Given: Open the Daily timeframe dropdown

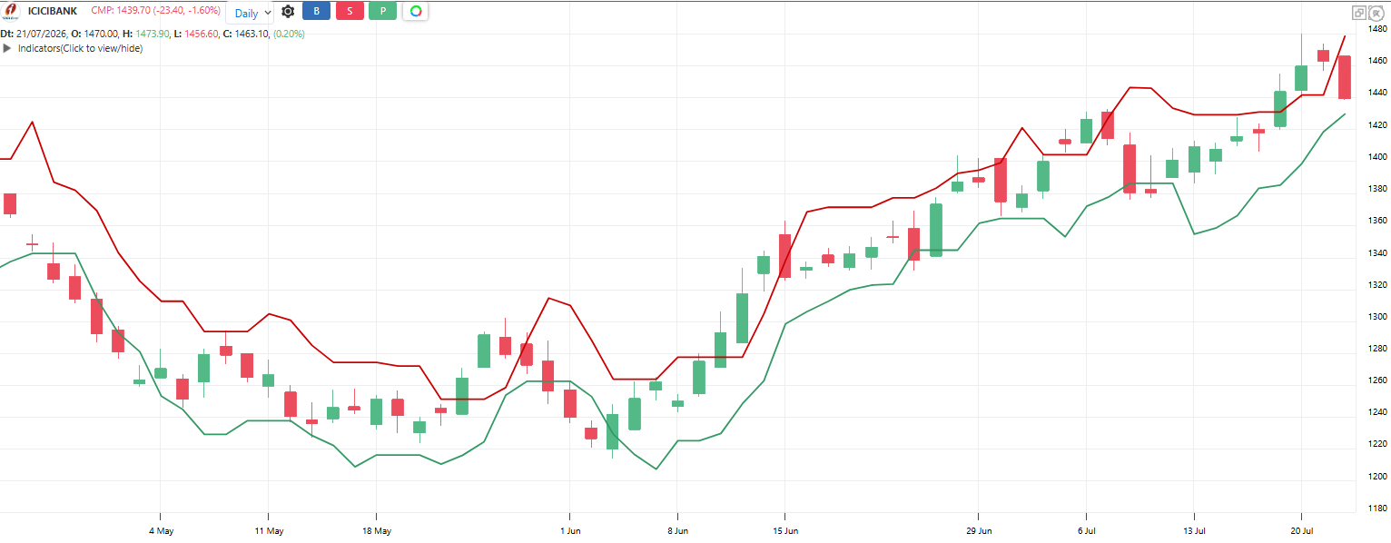Looking at the screenshot, I should pos(250,13).
